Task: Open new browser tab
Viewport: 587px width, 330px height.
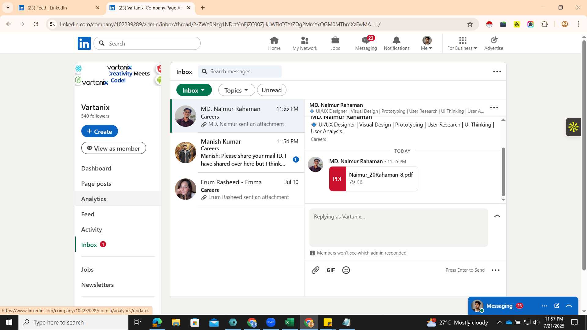Action: (203, 8)
